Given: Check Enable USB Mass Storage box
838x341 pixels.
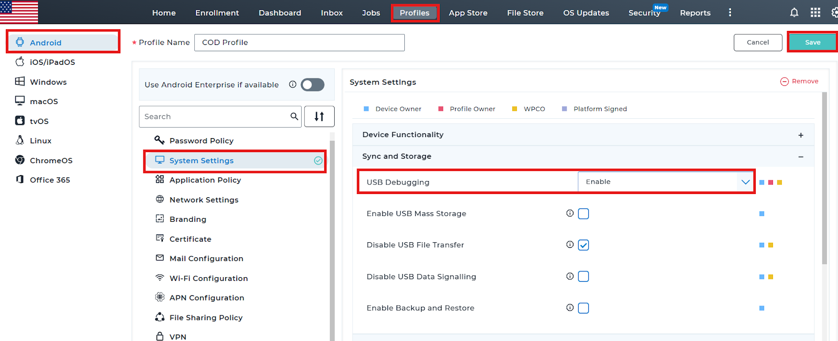Looking at the screenshot, I should (x=583, y=214).
